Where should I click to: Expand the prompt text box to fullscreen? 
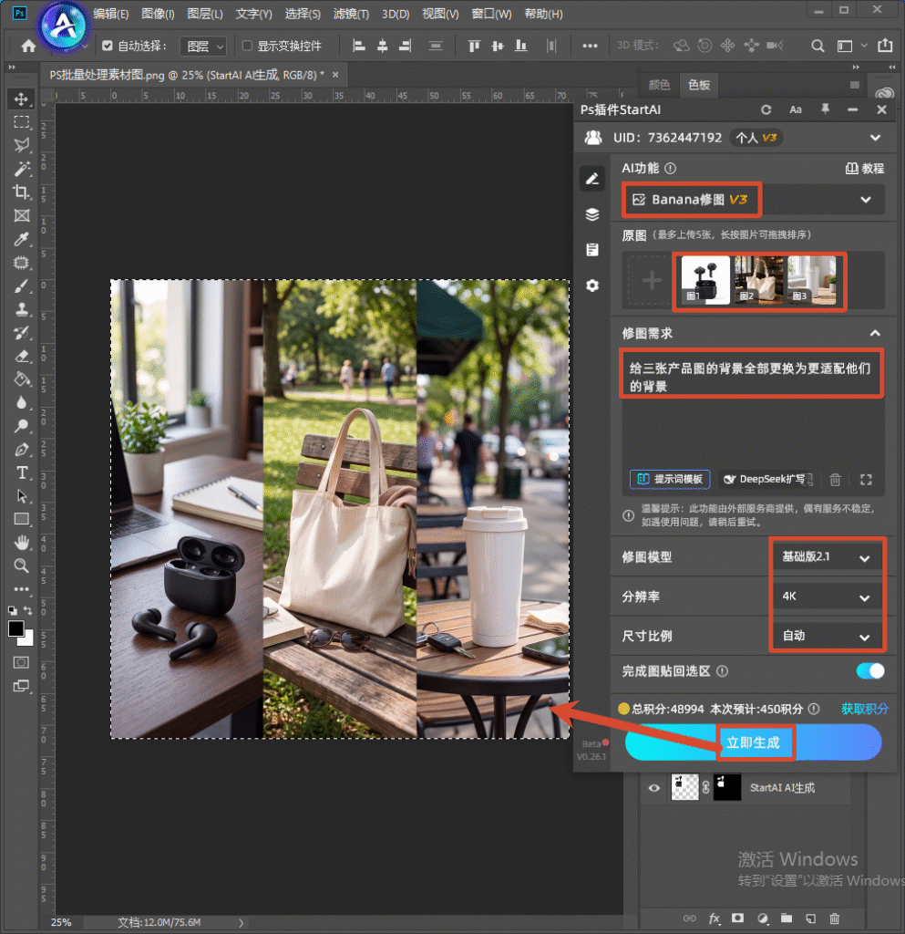[x=867, y=480]
